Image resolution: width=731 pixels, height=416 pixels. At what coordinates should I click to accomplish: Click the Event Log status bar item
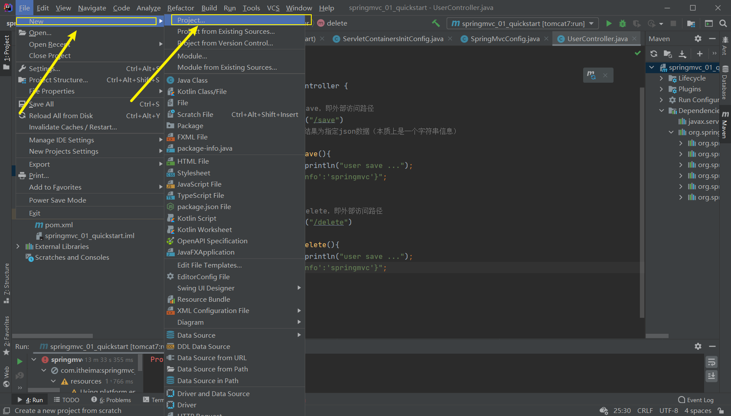point(696,400)
